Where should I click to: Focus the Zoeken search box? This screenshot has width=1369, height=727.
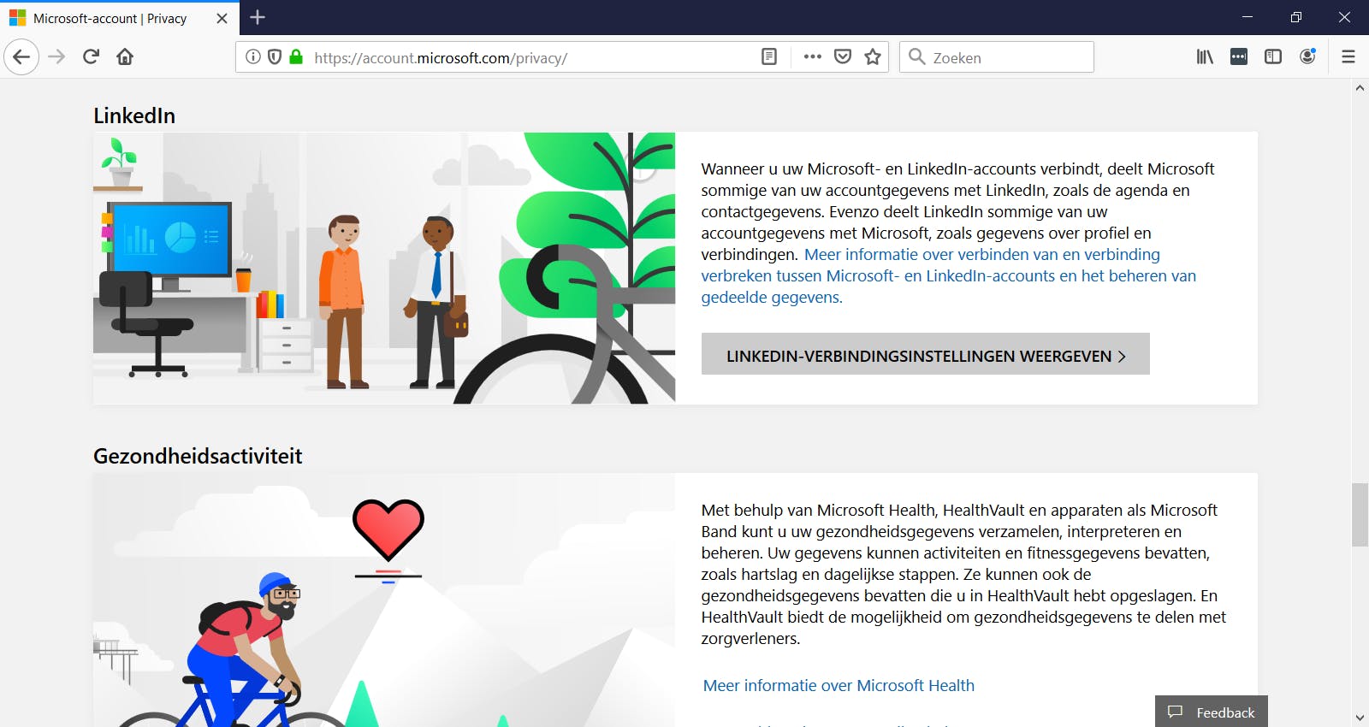[x=997, y=57]
